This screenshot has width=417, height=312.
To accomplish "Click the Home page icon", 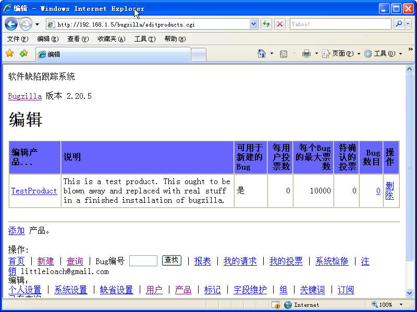I will pyautogui.click(x=262, y=54).
